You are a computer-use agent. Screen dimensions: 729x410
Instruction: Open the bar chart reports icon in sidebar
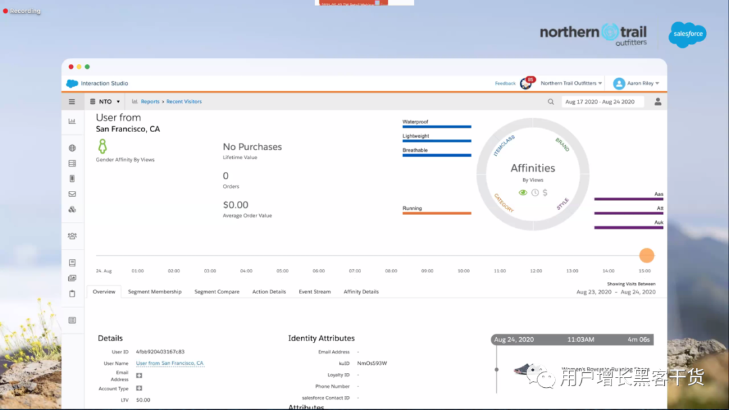coord(72,121)
